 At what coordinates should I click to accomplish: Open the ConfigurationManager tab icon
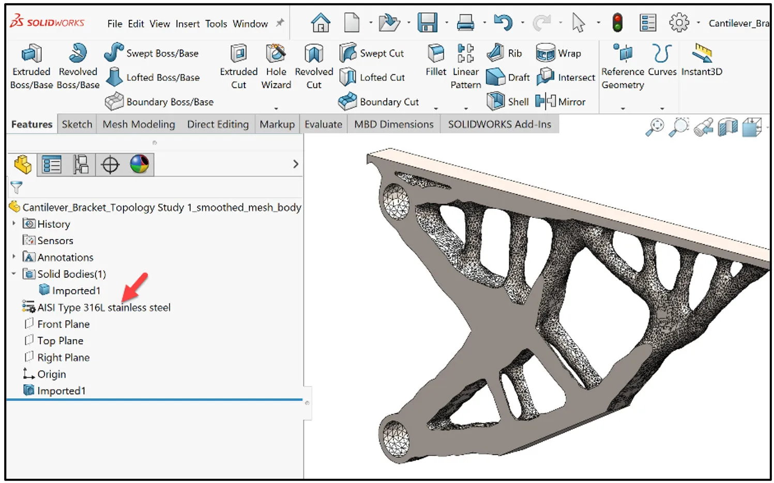pyautogui.click(x=81, y=165)
